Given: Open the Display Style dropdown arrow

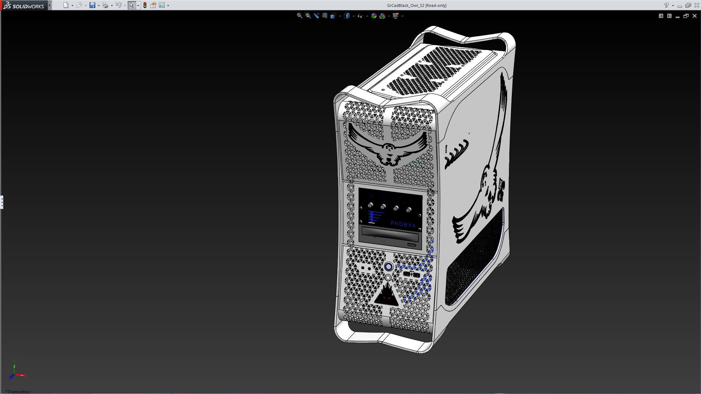Looking at the screenshot, I should 353,16.
